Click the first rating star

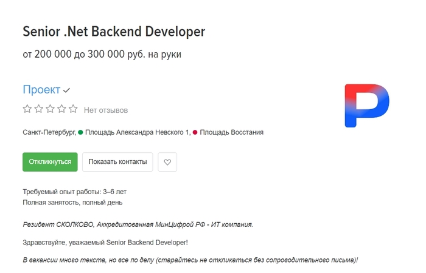27,110
